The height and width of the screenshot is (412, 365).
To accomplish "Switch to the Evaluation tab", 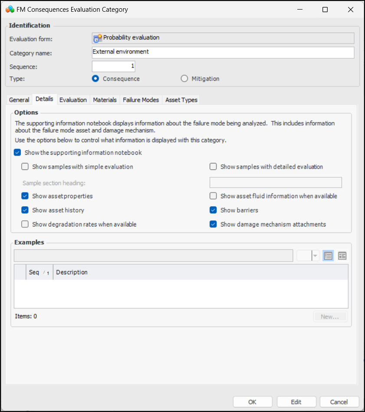I will point(73,100).
